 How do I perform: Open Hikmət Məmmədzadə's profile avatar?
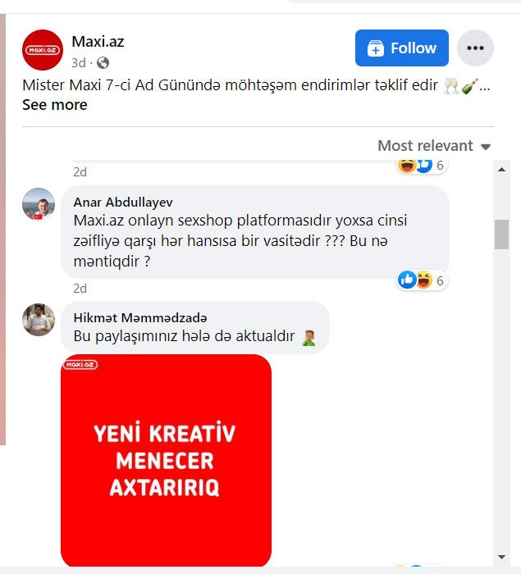[x=39, y=320]
